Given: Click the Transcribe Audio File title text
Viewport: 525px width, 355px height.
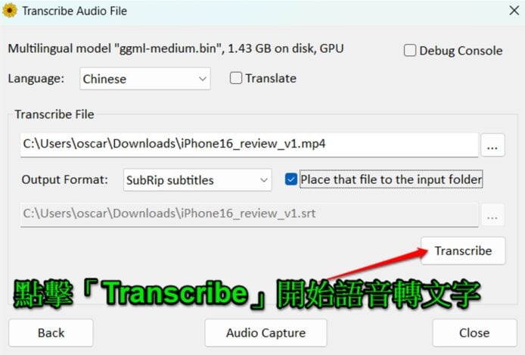Looking at the screenshot, I should [x=75, y=11].
